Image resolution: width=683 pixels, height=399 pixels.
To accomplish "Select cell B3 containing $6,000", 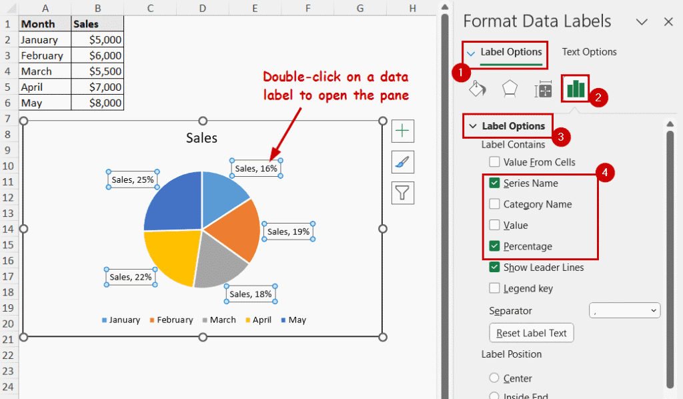I will pos(97,55).
